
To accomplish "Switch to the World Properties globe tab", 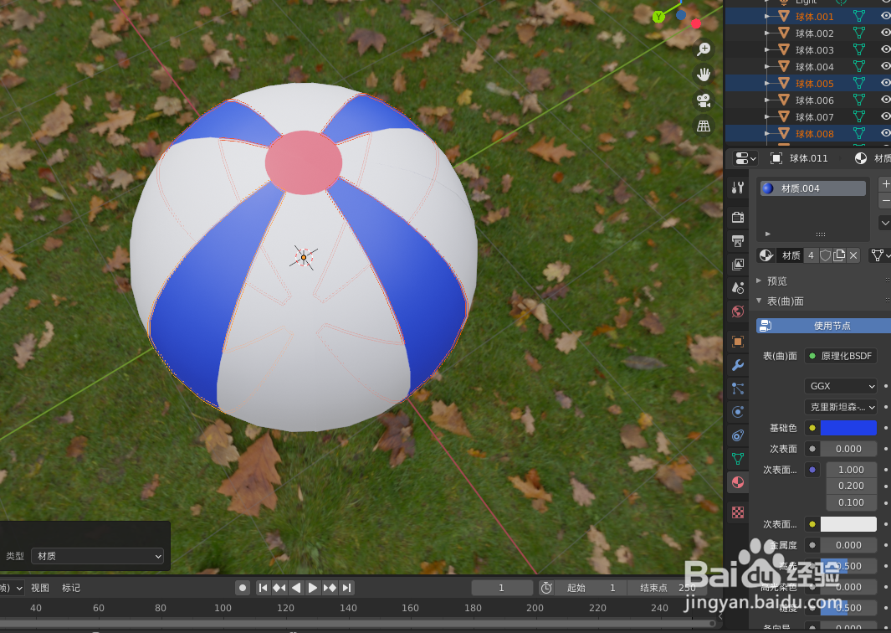I will (x=737, y=311).
